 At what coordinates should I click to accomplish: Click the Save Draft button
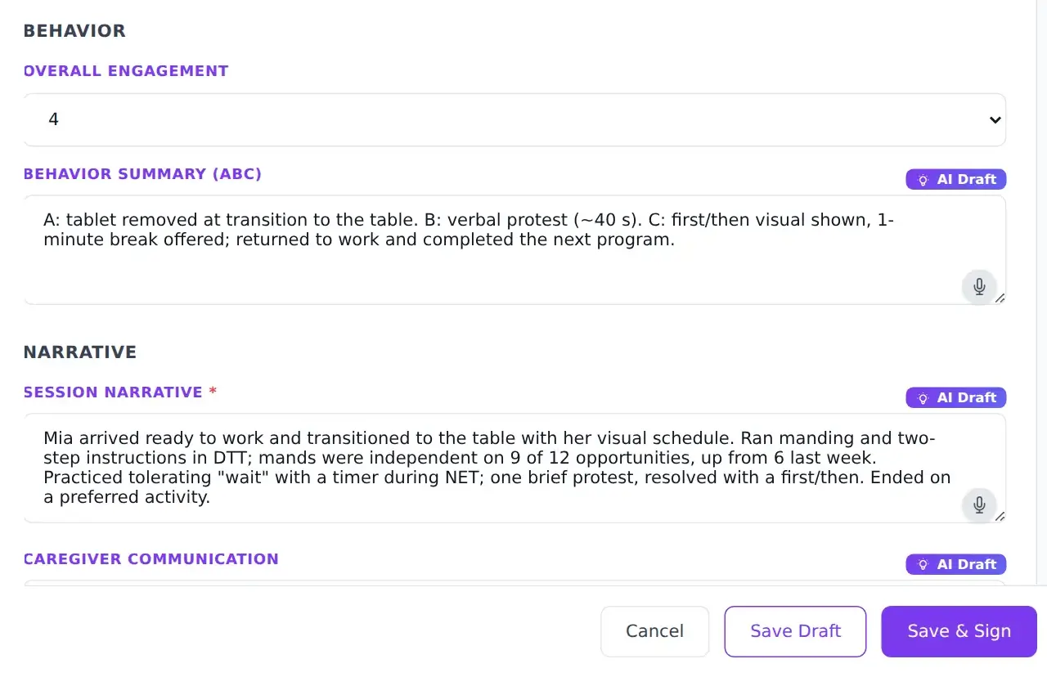point(795,631)
